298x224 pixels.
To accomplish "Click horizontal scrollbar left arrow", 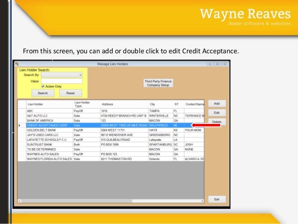I will point(19,201).
